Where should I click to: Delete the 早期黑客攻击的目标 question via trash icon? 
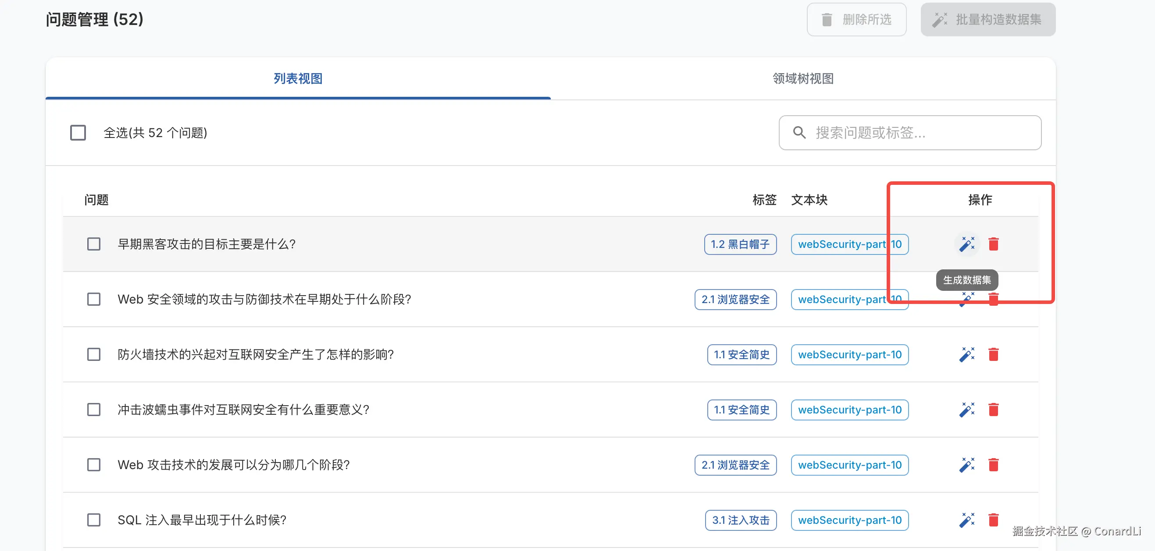(x=993, y=244)
